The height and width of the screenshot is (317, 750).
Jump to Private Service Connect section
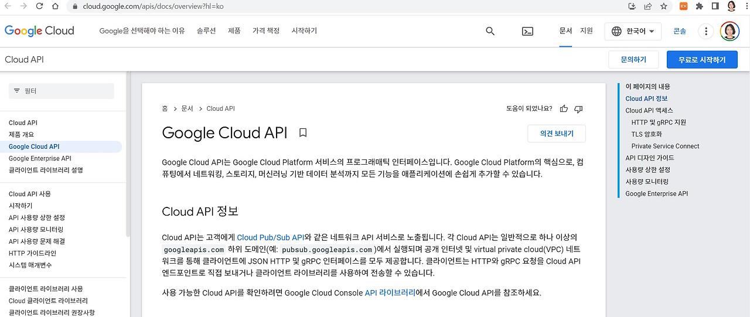pyautogui.click(x=665, y=146)
